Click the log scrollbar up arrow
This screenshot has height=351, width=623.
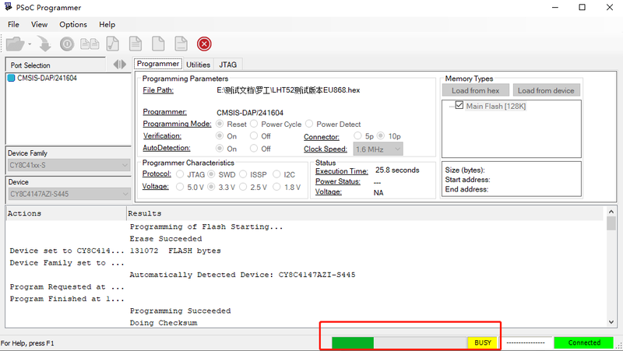[x=611, y=212]
